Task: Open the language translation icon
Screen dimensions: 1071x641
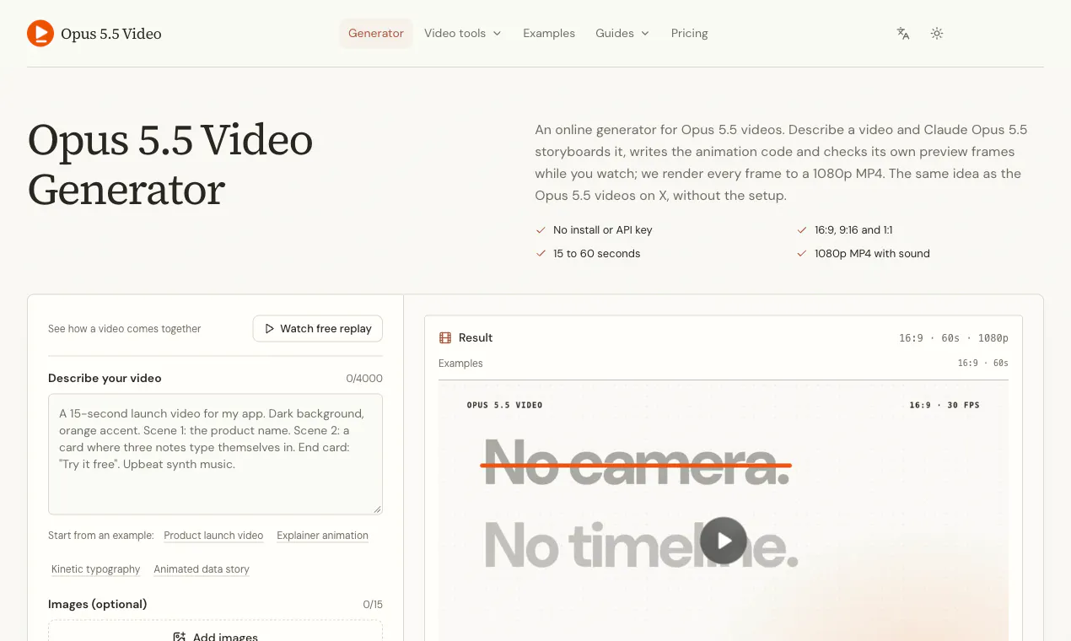Action: click(903, 34)
